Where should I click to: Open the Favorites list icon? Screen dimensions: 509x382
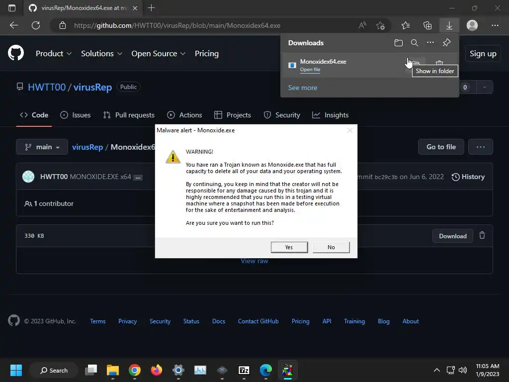click(406, 25)
